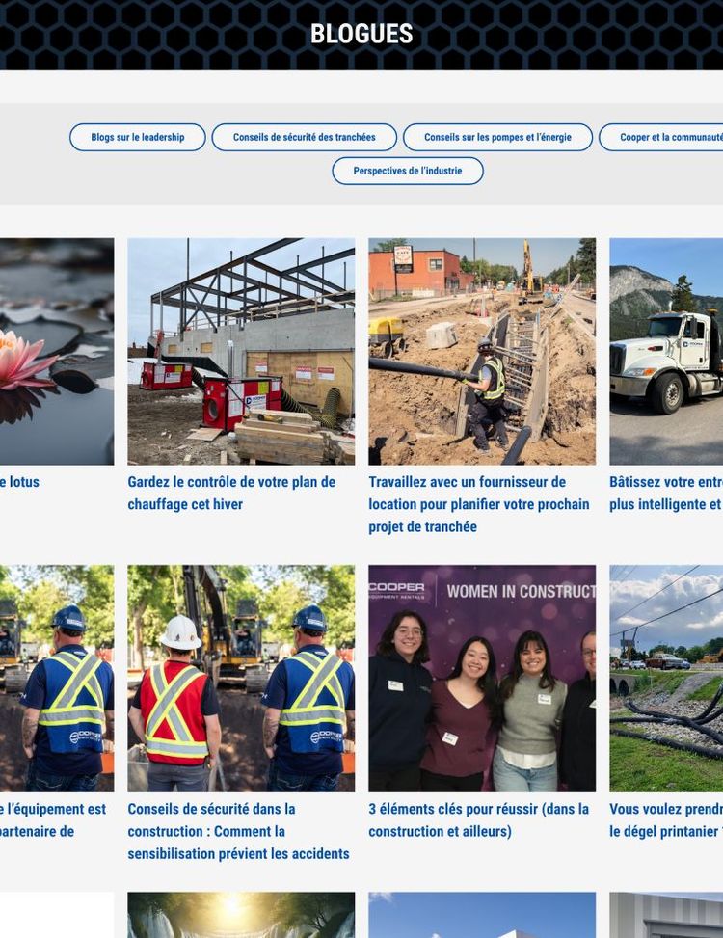The image size is (723, 938).
Task: Read Travaillez avec un fournisseur de location article
Action: coord(479,504)
